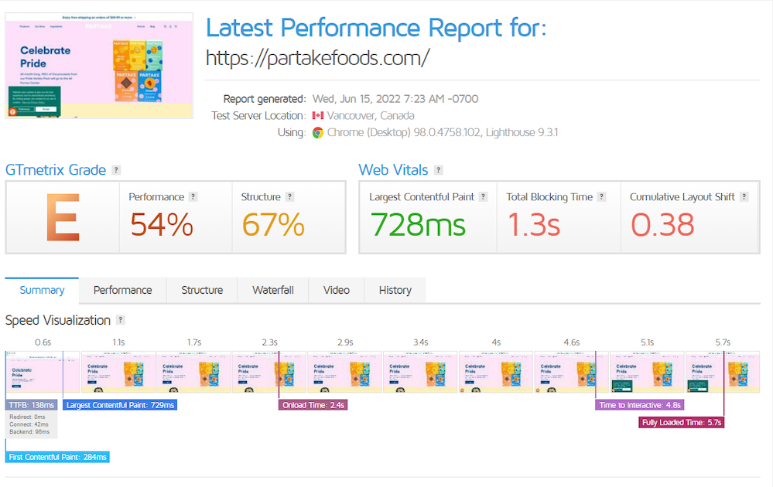Viewport: 773px width, 487px height.
Task: Click the Largest Contentful Paint: 729ms marker
Action: click(x=120, y=405)
